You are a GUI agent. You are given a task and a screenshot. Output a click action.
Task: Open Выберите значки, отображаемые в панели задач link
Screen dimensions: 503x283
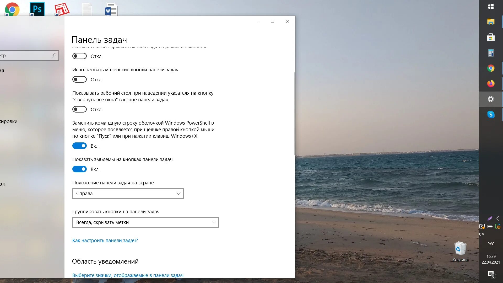pyautogui.click(x=128, y=275)
